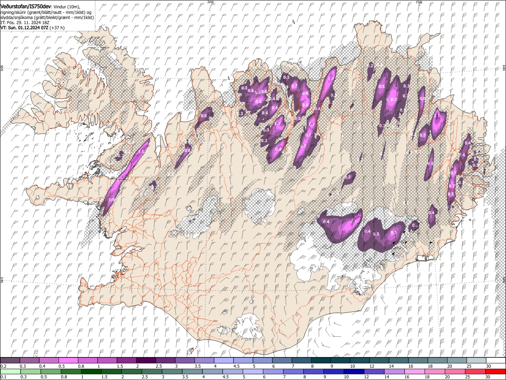Click the 'slydda/snjókoma' legend description line
506x380 pixels.
pyautogui.click(x=47, y=17)
